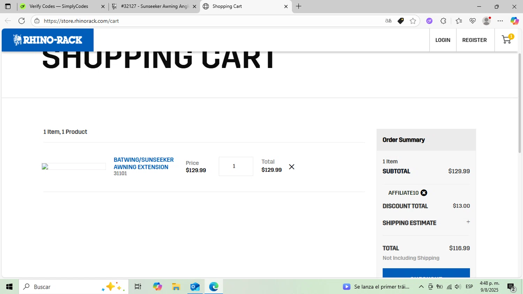Viewport: 523px width, 294px height.
Task: Click the Rhino-Rack logo
Action: (x=48, y=40)
